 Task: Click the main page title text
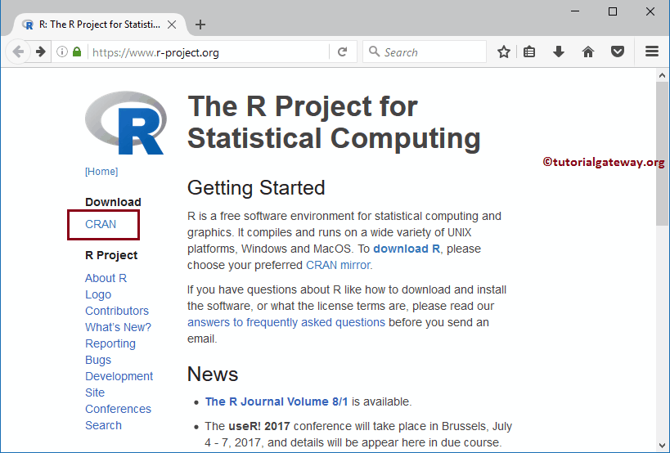(334, 122)
